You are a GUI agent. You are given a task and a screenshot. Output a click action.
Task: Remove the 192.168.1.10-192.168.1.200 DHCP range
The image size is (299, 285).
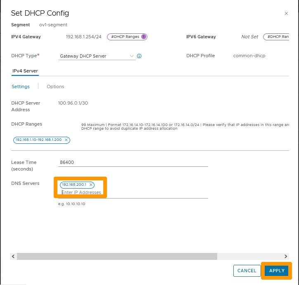click(x=66, y=140)
